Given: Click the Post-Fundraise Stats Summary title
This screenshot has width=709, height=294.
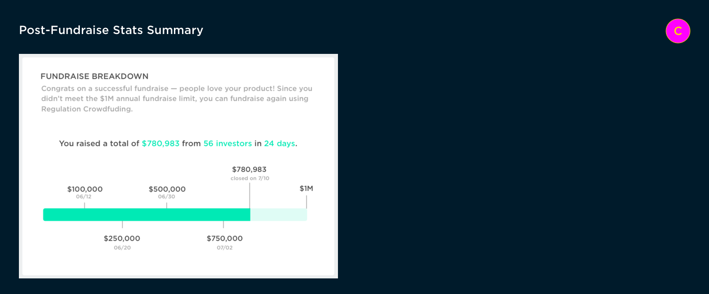Looking at the screenshot, I should 111,30.
